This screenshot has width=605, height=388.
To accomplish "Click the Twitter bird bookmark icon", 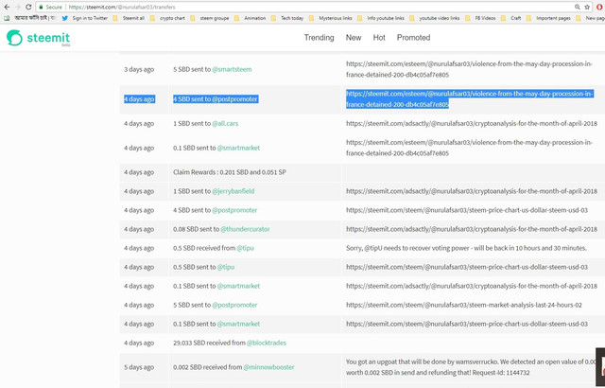I will (x=65, y=18).
